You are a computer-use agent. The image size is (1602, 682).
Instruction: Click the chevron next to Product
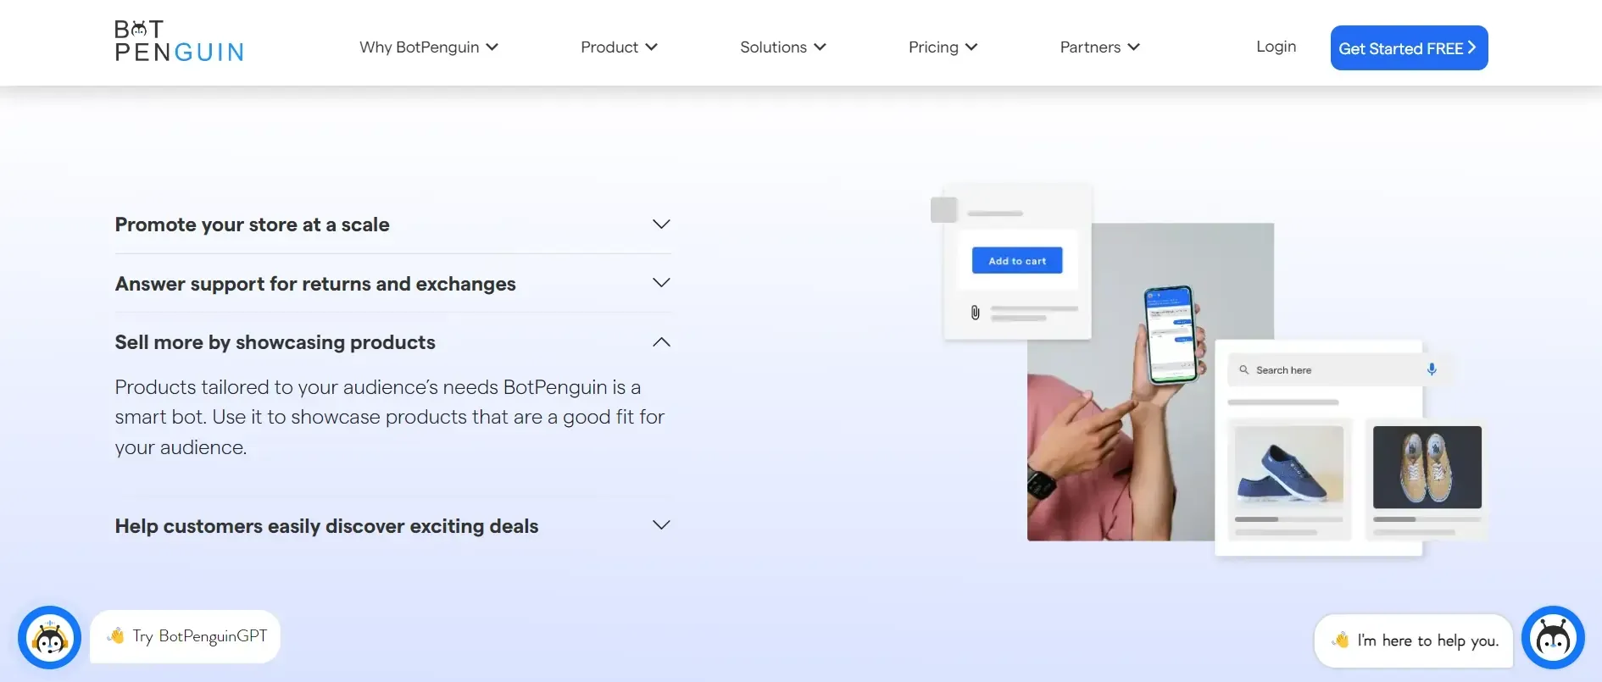click(651, 47)
